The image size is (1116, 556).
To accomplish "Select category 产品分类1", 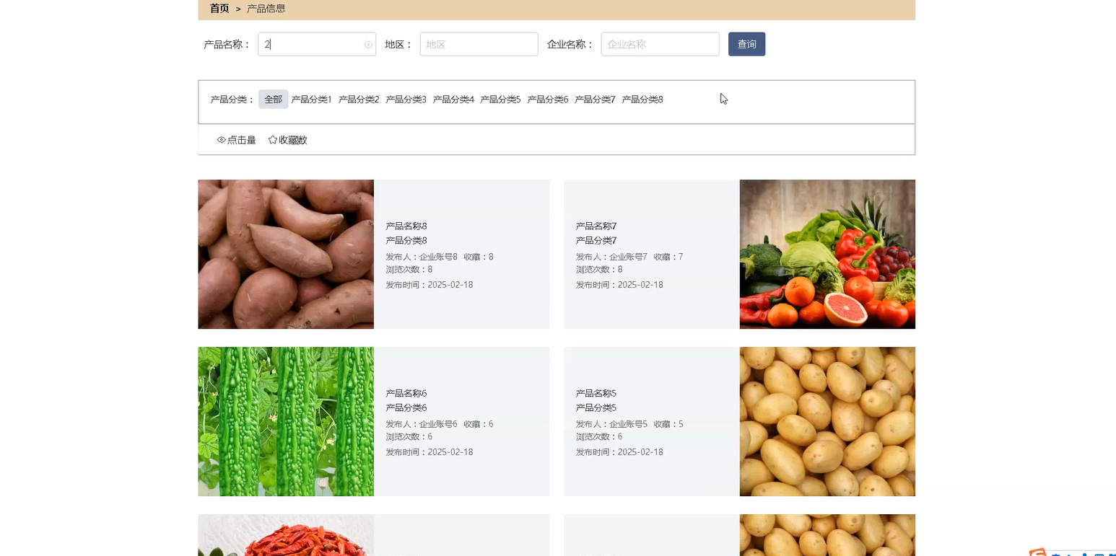I will tap(310, 99).
